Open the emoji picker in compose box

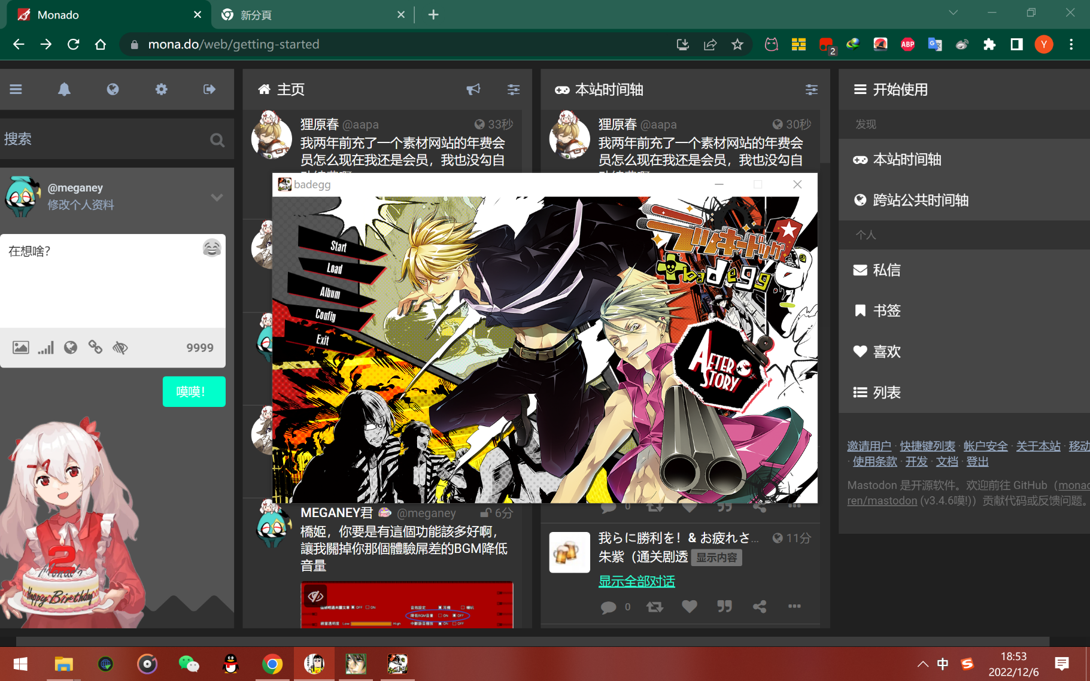click(212, 248)
